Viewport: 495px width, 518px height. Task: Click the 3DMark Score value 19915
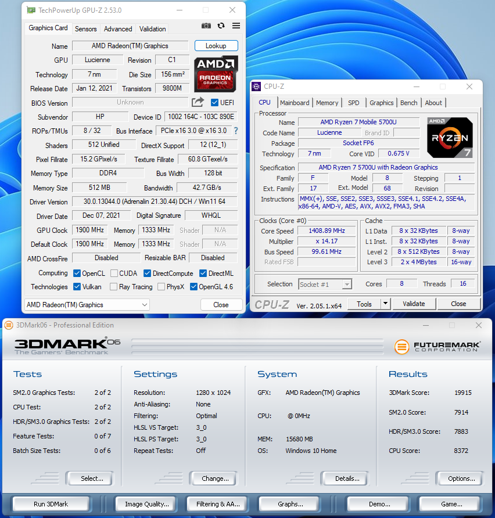(x=463, y=393)
